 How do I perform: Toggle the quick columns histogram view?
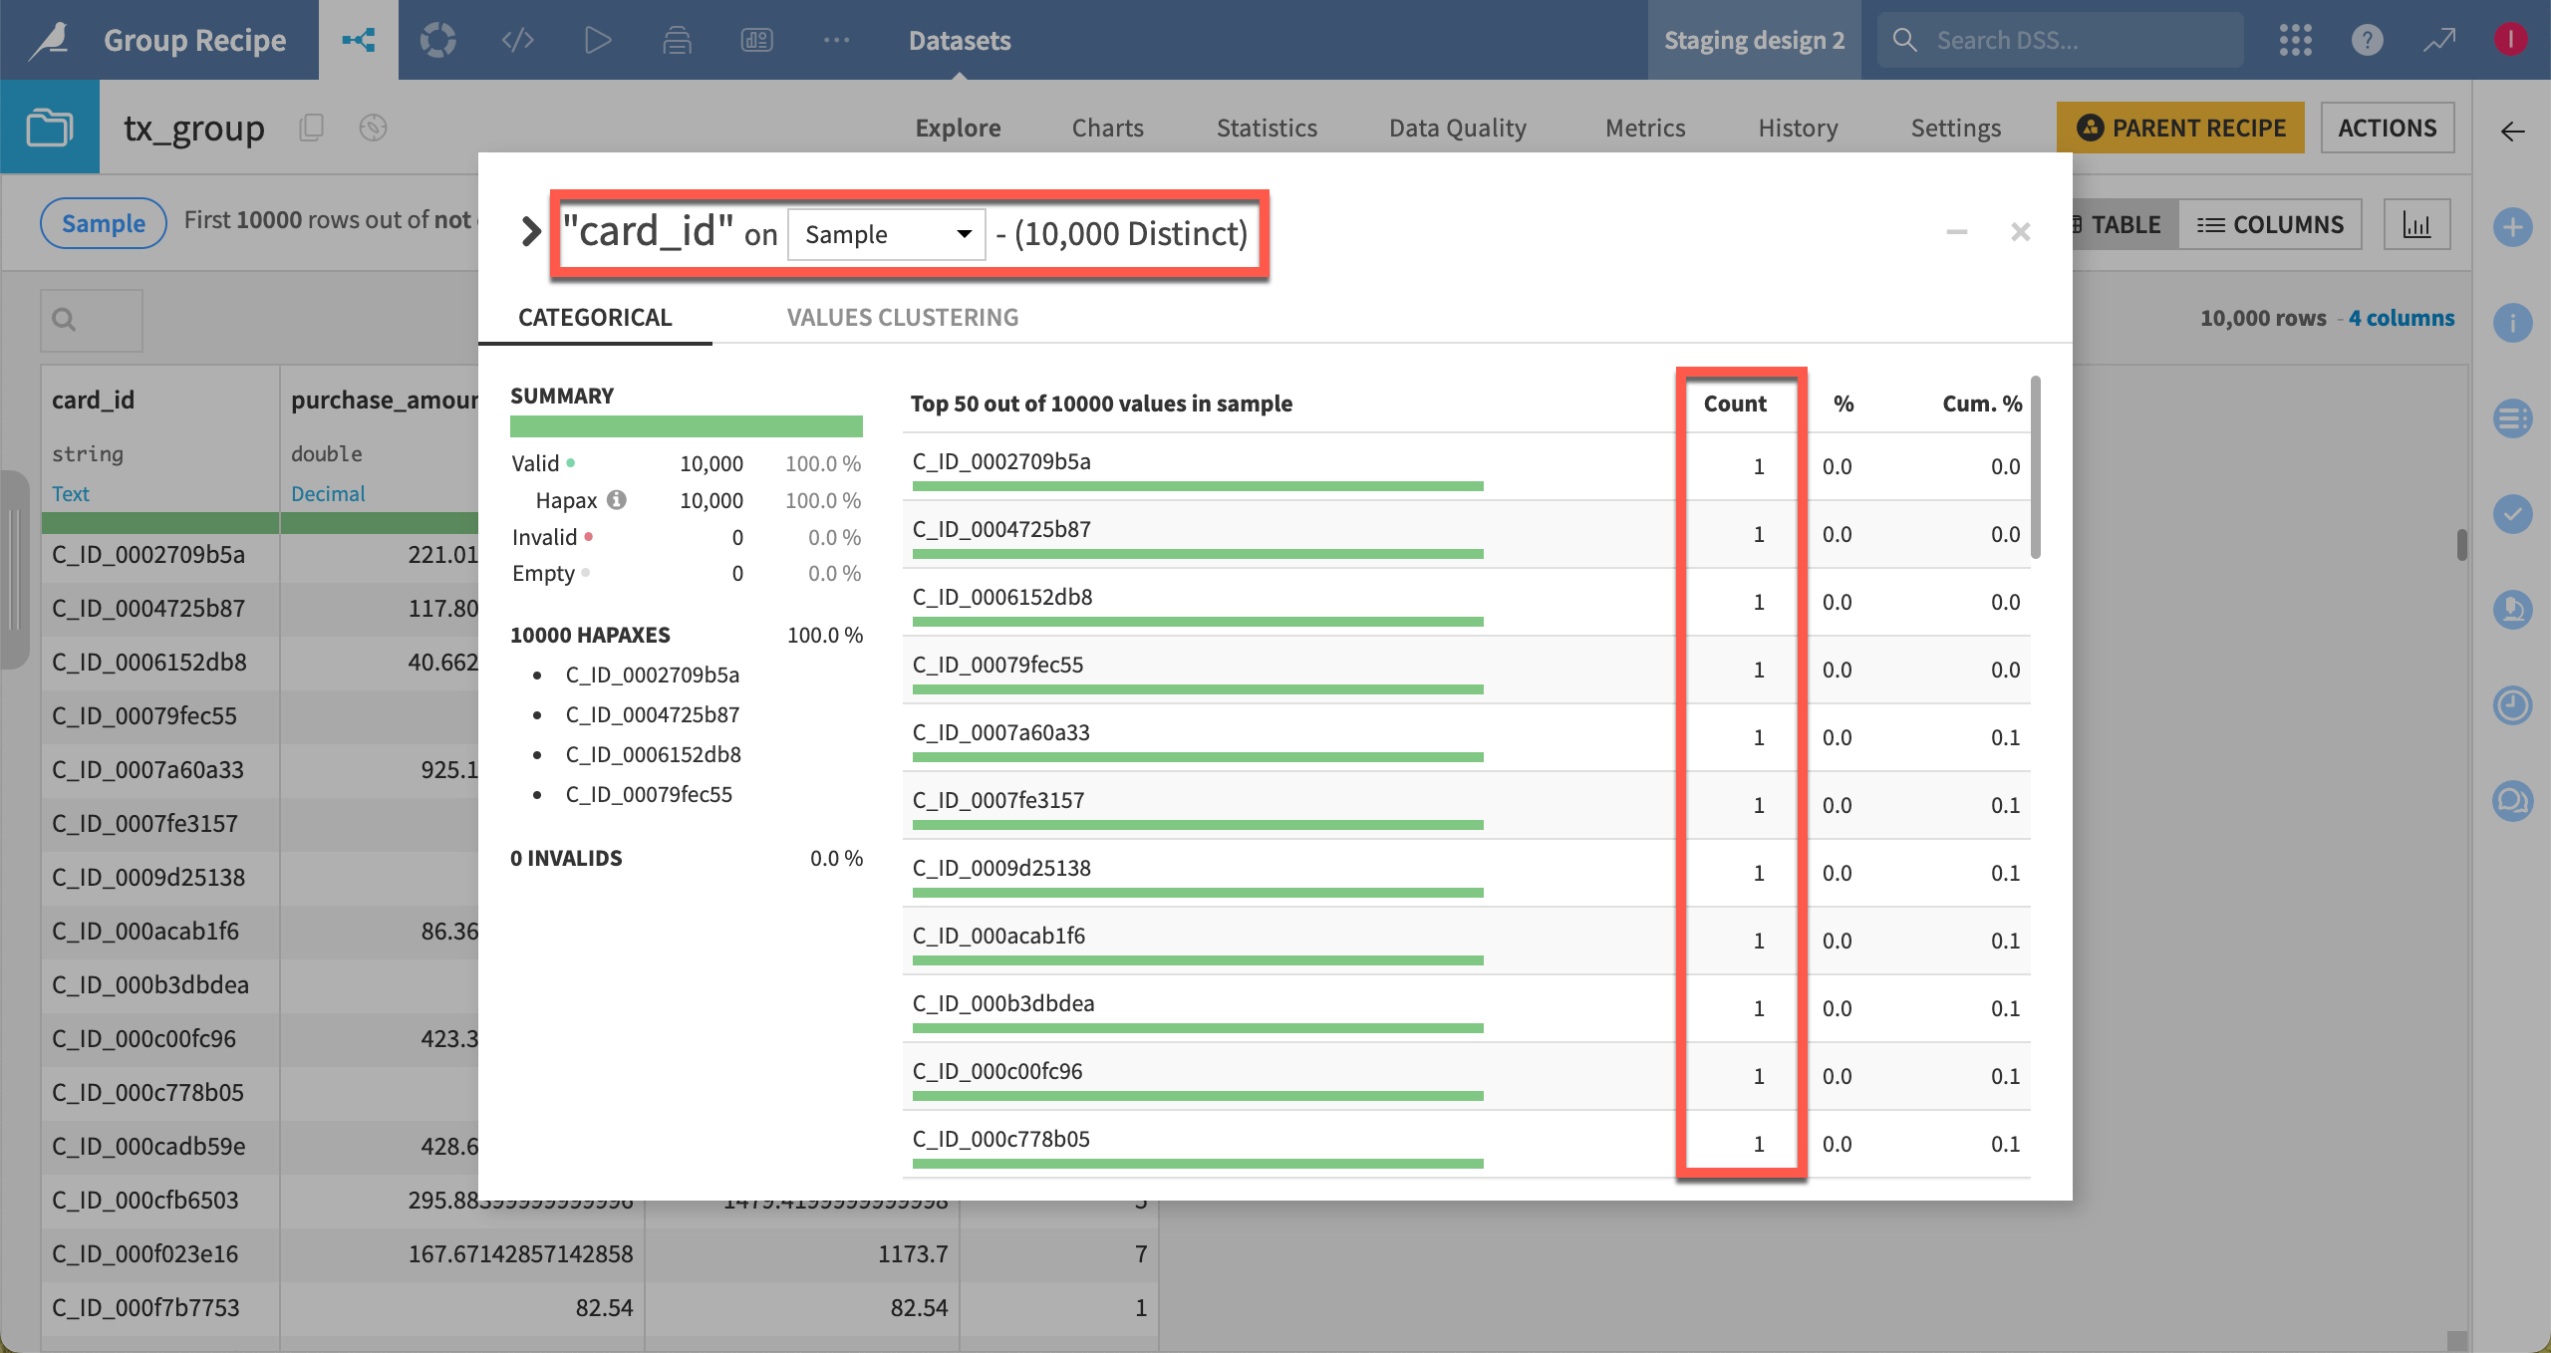(x=2417, y=224)
